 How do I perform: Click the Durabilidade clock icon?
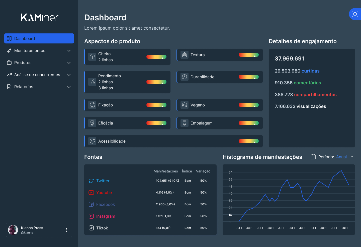point(185,77)
